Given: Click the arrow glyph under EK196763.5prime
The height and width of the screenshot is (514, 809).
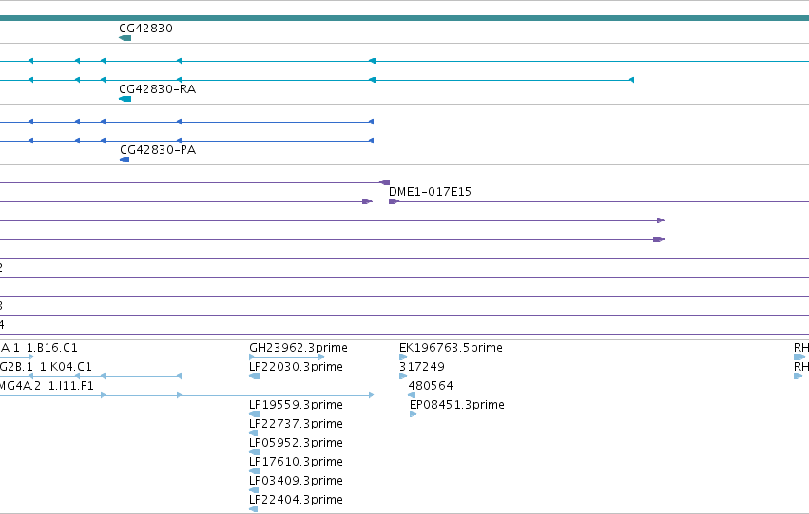Looking at the screenshot, I should 403,357.
